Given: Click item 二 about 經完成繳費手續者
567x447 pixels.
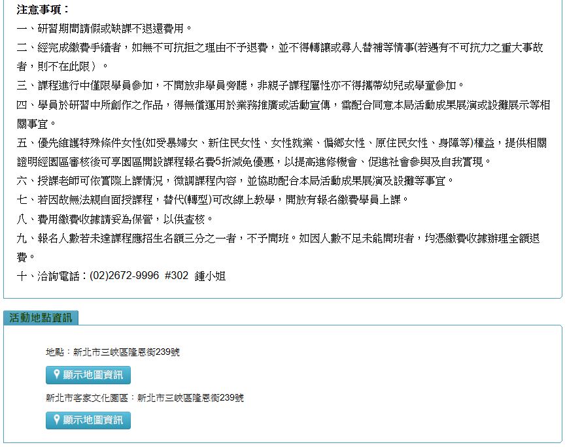Looking at the screenshot, I should pos(280,57).
